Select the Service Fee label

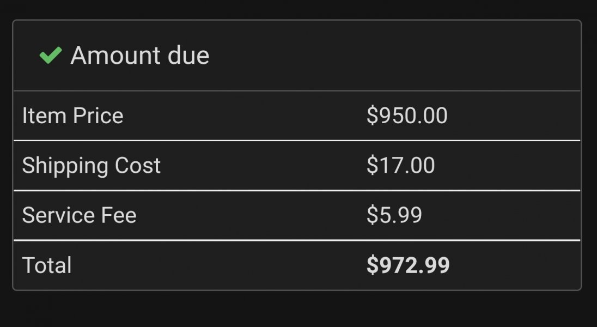(x=79, y=215)
